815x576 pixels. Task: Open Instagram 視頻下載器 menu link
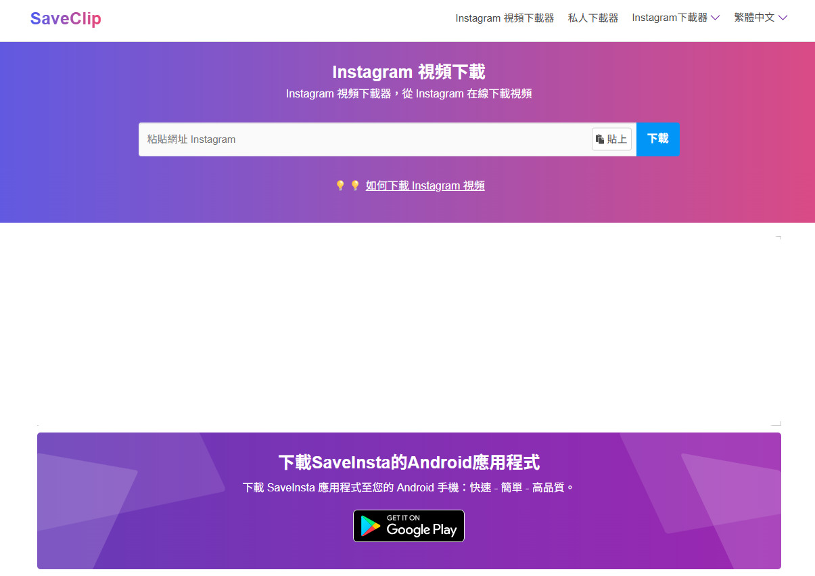[x=505, y=18]
